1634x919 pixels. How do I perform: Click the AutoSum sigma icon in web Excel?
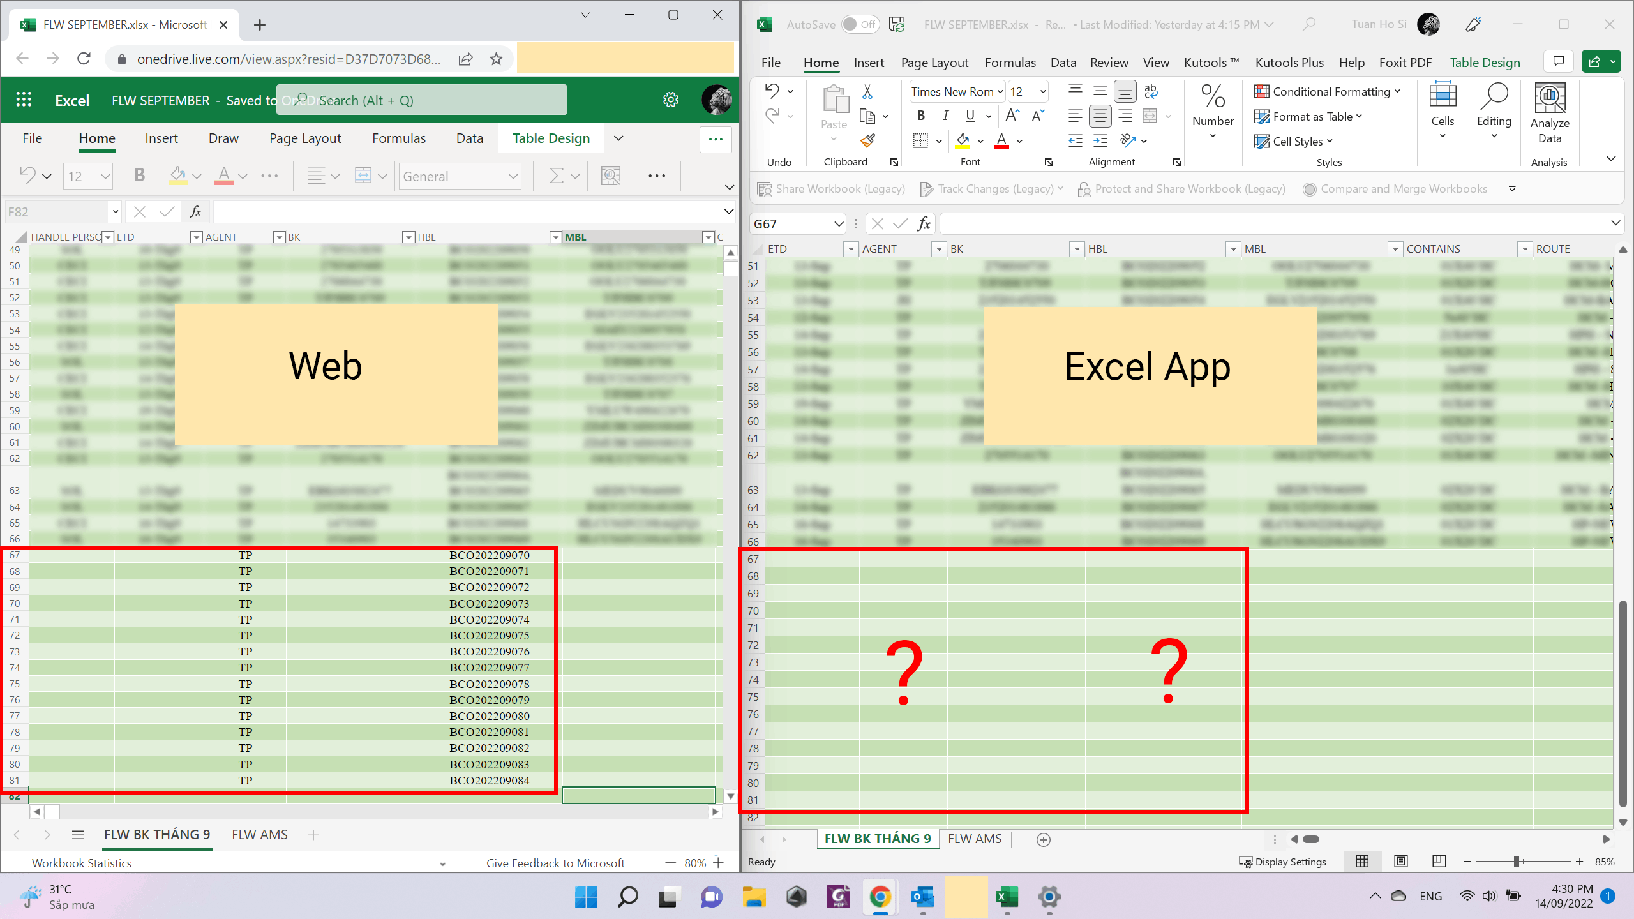coord(557,176)
